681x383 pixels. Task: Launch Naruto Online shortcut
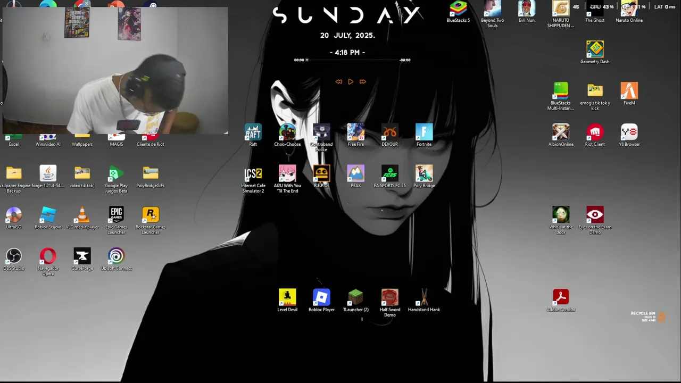point(629,10)
